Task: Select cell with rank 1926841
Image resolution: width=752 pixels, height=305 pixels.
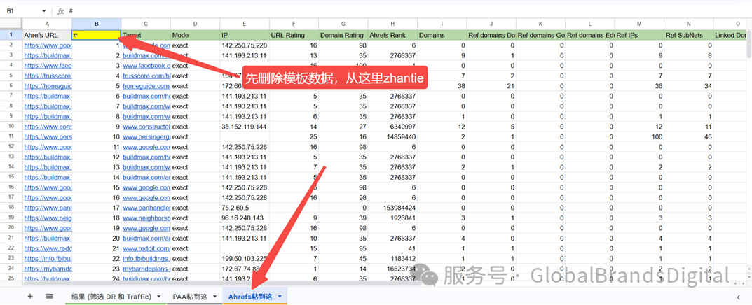Action: pos(392,218)
